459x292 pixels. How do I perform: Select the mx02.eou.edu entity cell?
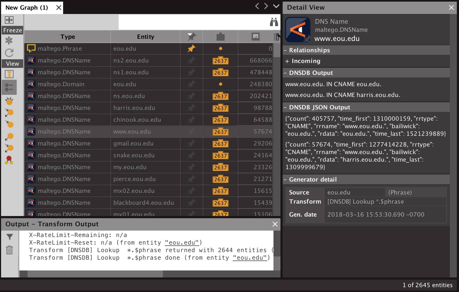pos(145,191)
